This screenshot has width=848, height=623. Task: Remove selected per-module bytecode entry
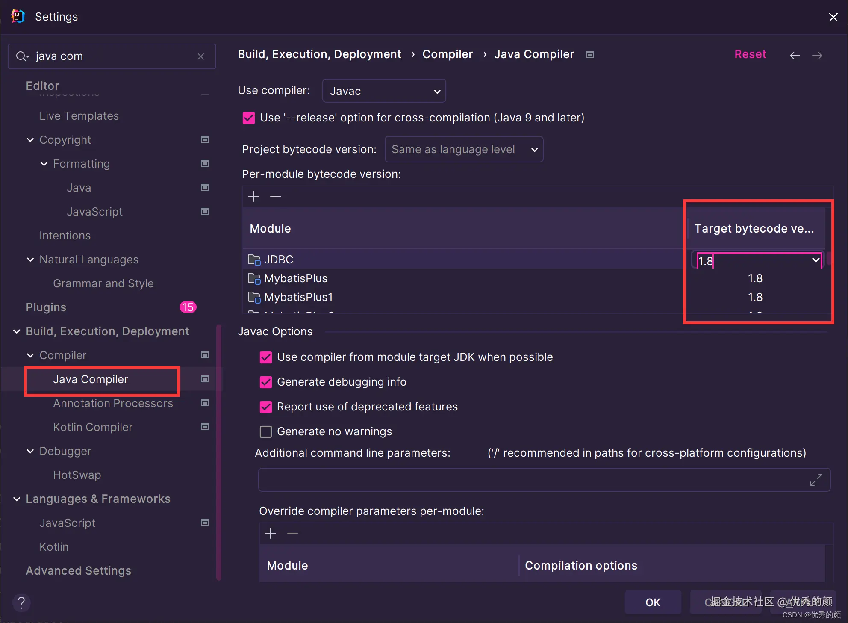pos(276,196)
